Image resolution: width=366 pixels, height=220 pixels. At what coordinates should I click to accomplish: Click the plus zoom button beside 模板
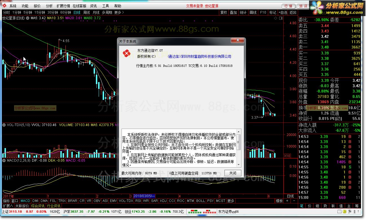(x=287, y=201)
